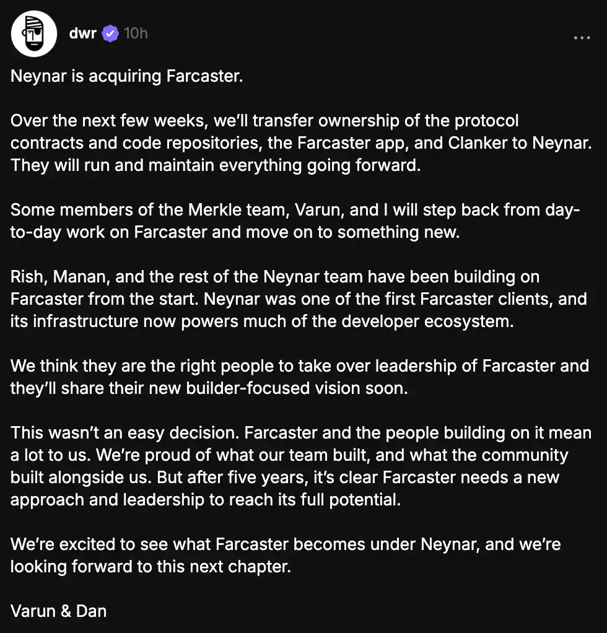Viewport: 607px width, 633px height.
Task: Click the headline Neynar is acquiring Farcaster
Action: coord(126,76)
